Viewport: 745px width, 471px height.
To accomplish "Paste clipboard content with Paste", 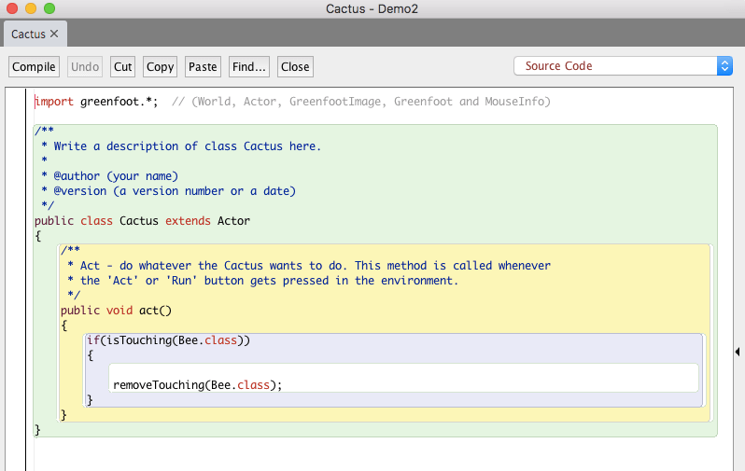I will click(203, 67).
